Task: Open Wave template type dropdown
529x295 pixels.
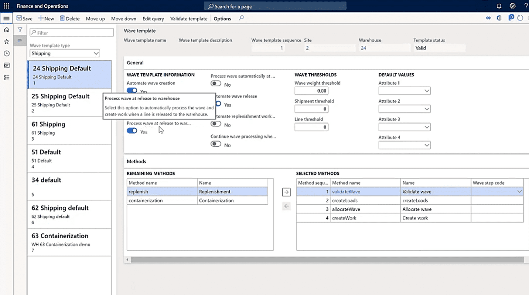Action: tap(65, 53)
